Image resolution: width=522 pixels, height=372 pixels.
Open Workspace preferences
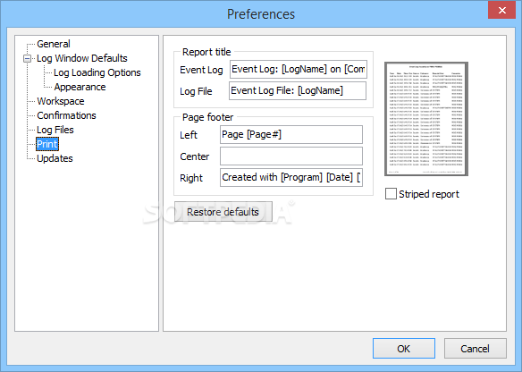click(60, 101)
